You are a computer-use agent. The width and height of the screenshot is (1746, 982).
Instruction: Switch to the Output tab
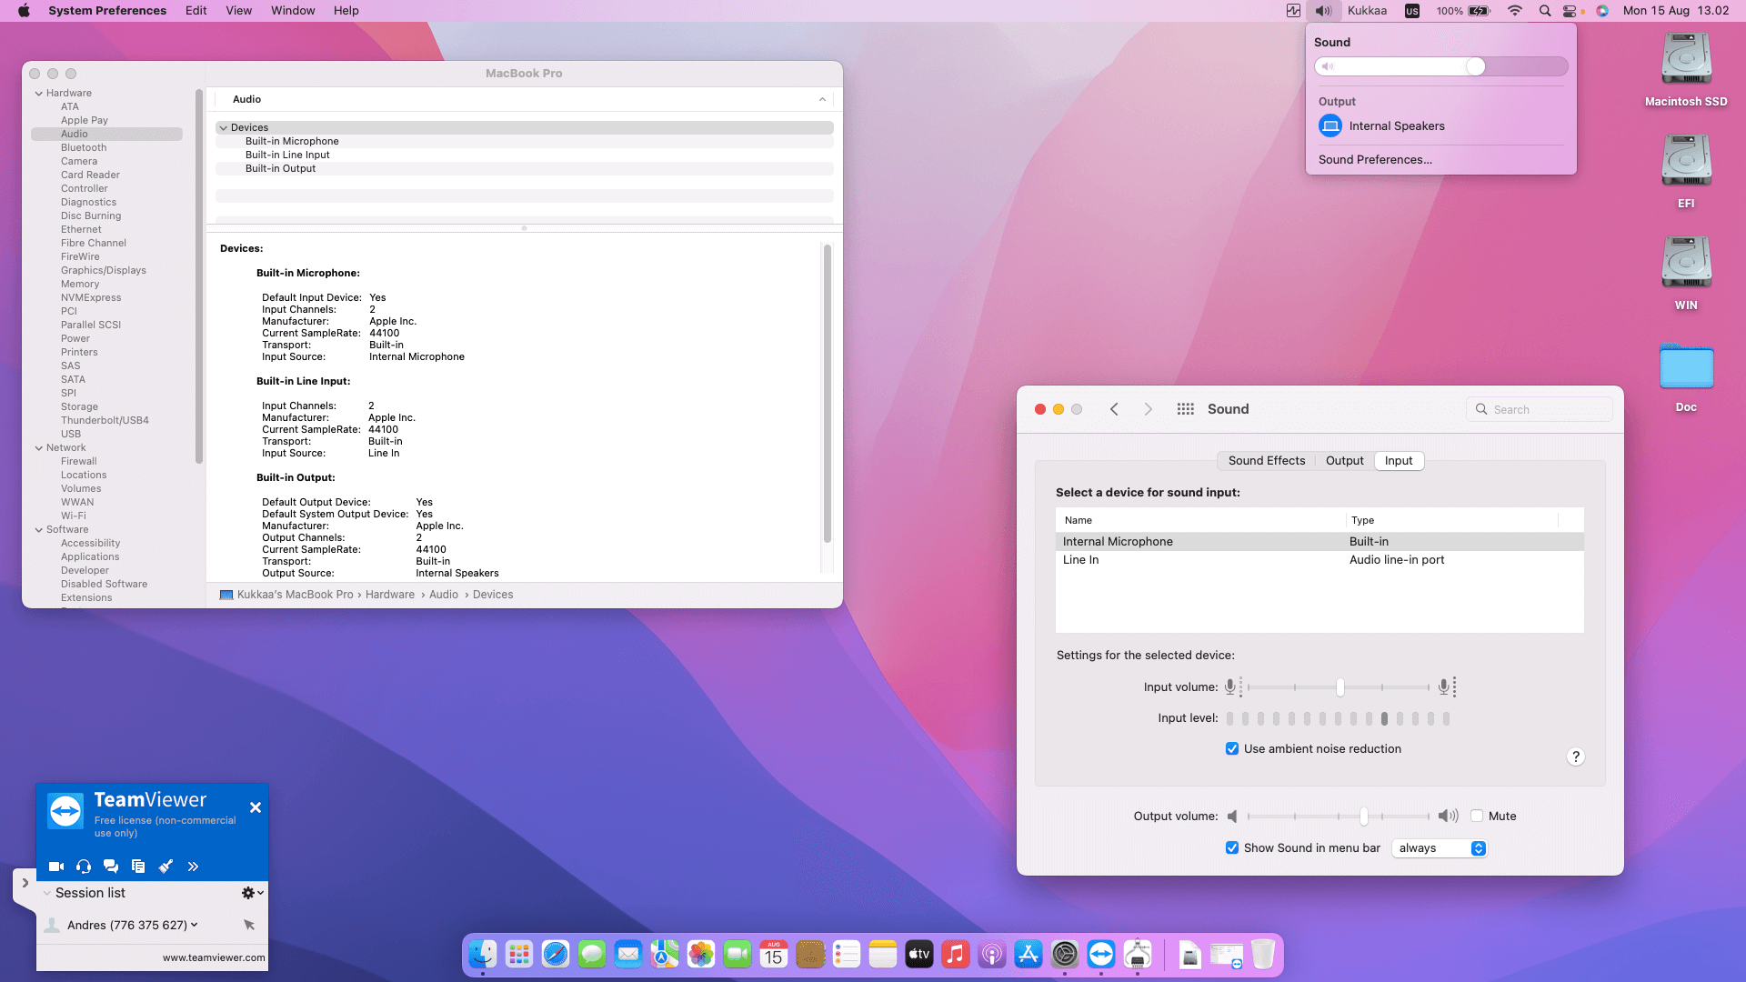(x=1344, y=461)
